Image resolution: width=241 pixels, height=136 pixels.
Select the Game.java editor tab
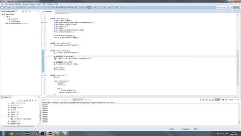point(48,11)
